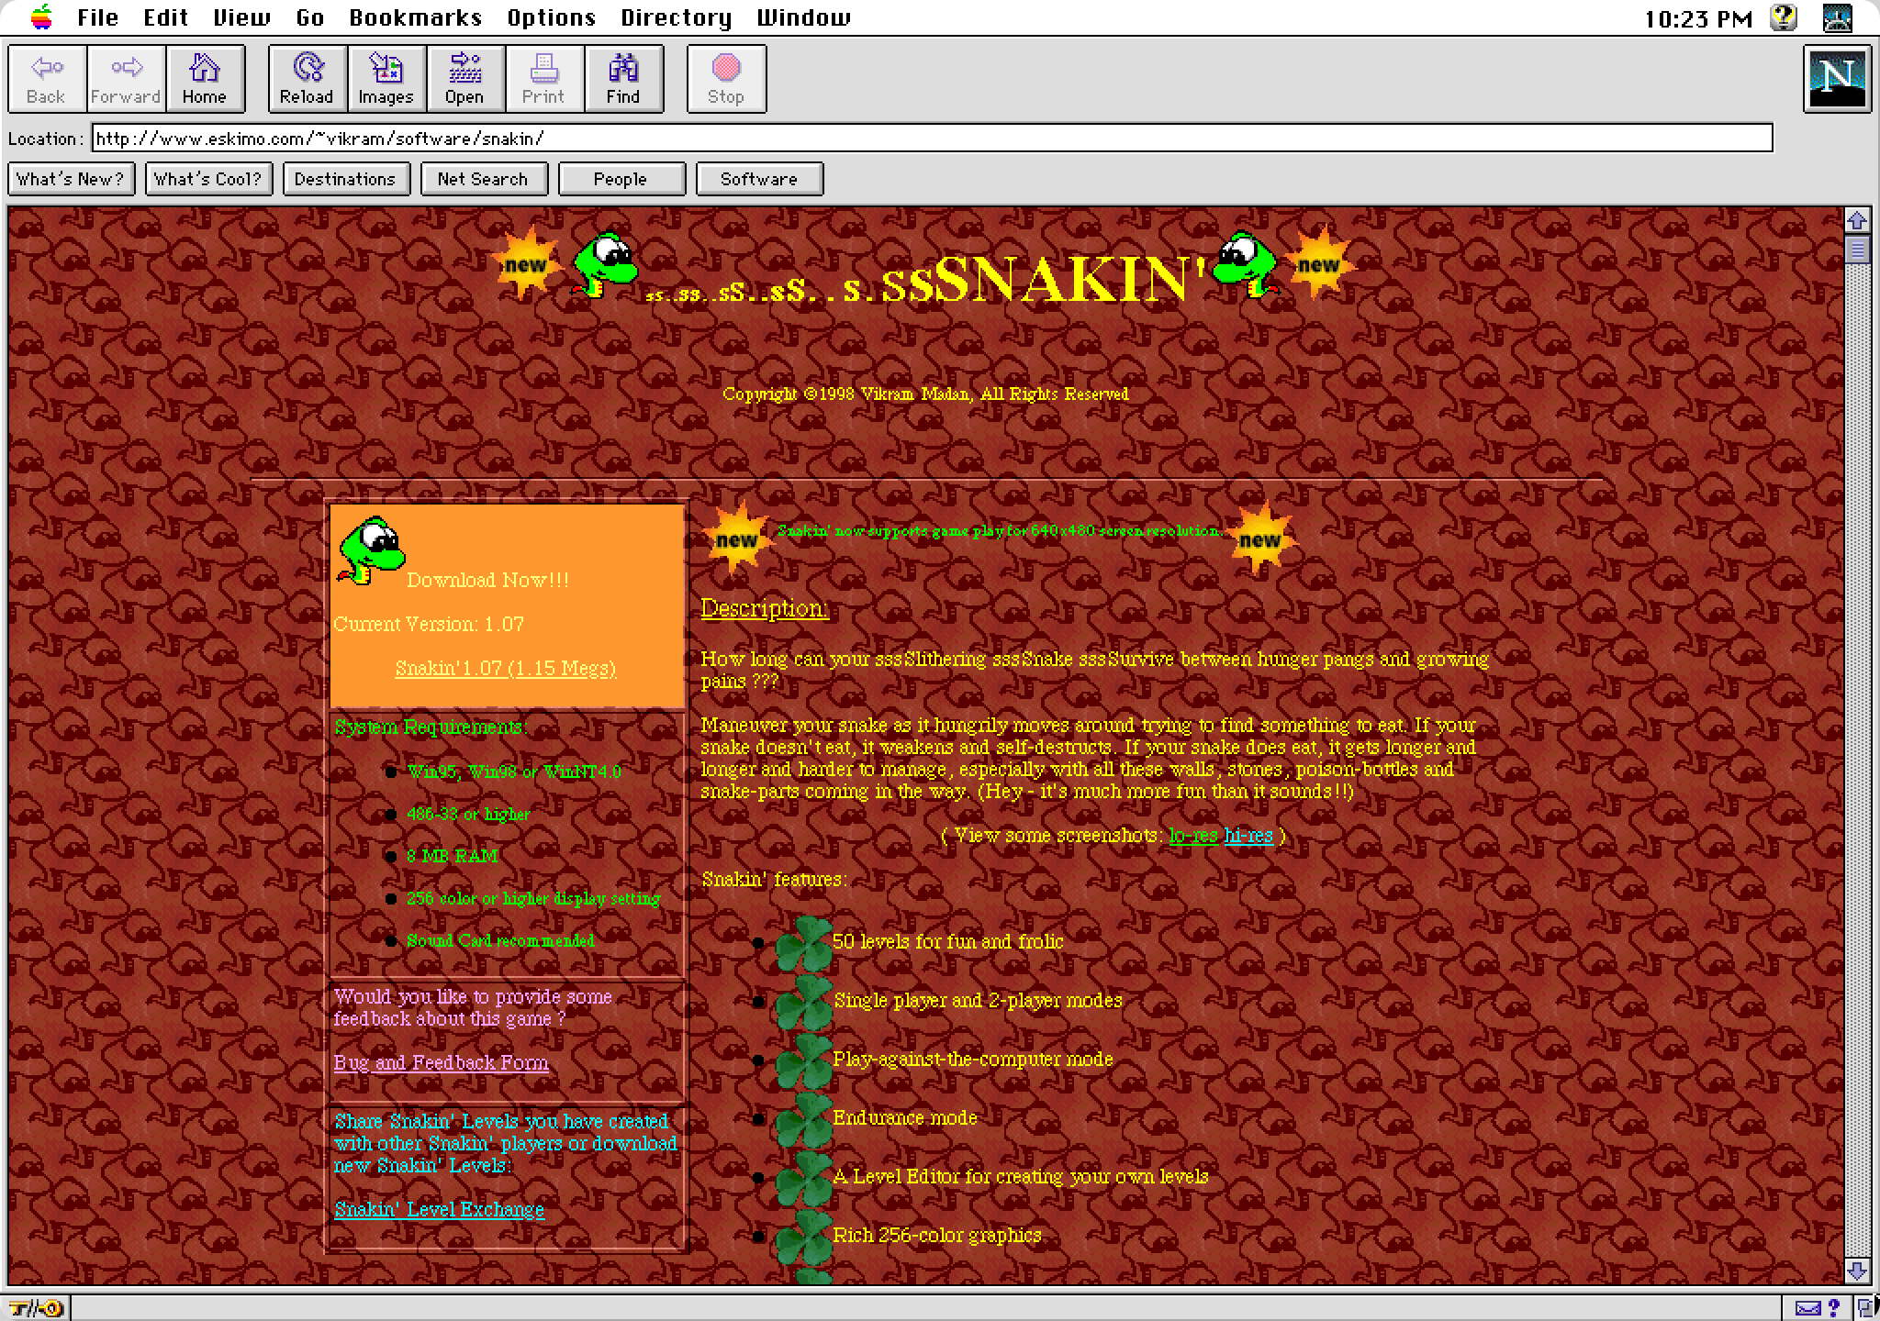Open the Bookmarks menu
The width and height of the screenshot is (1880, 1321).
coord(415,17)
